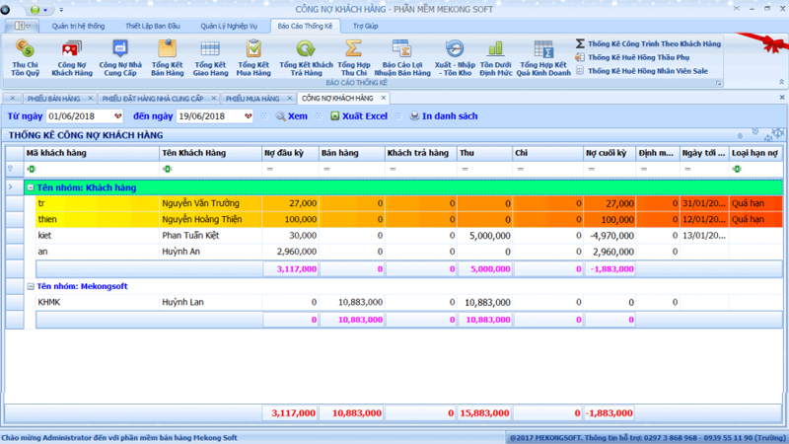Switch to PHIẾU MUA HÀNG document tab

pyautogui.click(x=252, y=99)
